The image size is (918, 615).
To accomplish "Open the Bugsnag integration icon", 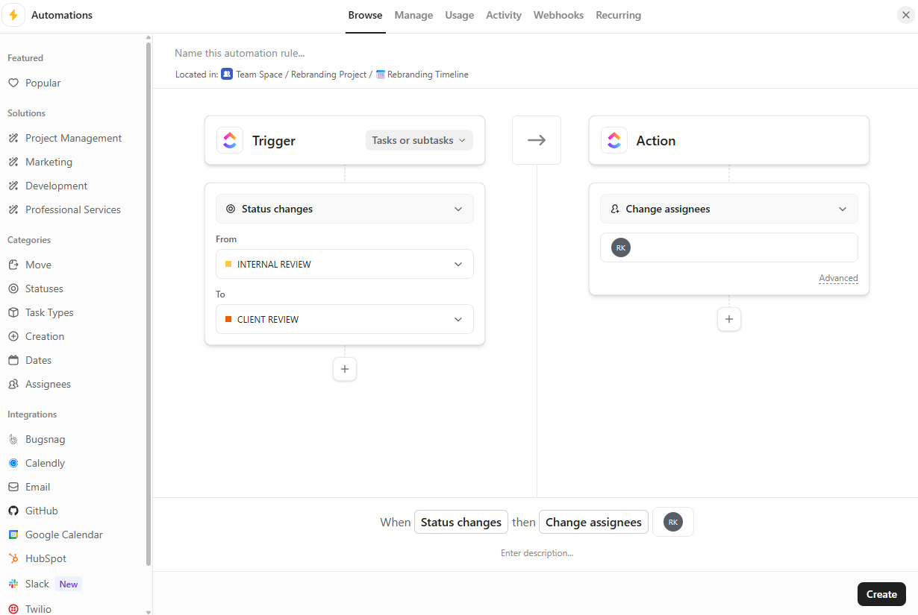I will click(x=13, y=439).
